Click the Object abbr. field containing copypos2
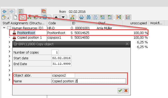Screen dimensions: 168x98 pos(63,76)
